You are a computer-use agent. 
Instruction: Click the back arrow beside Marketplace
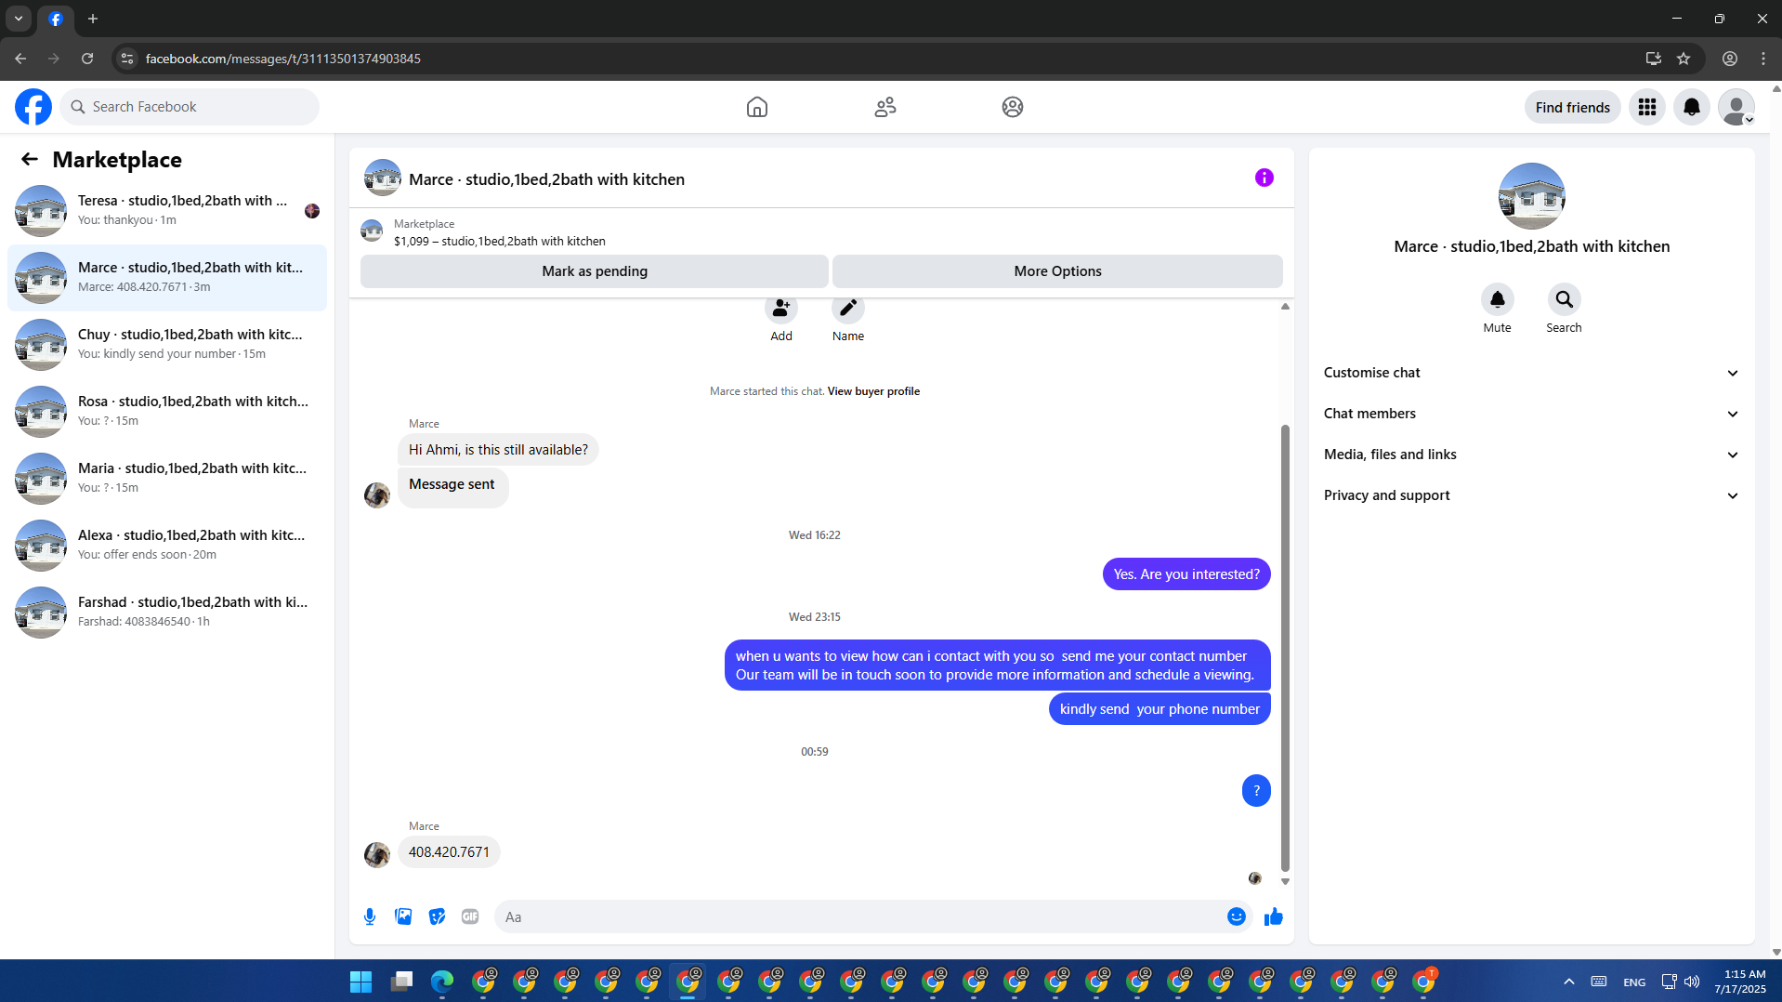click(30, 159)
